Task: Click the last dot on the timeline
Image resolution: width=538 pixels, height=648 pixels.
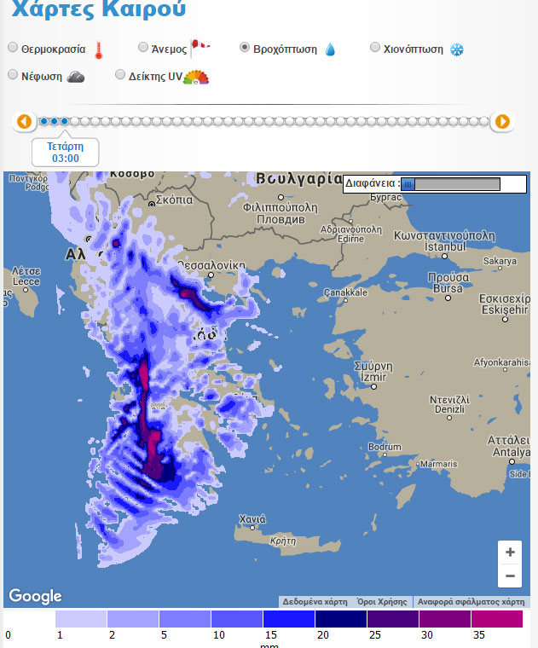Action: [484, 122]
